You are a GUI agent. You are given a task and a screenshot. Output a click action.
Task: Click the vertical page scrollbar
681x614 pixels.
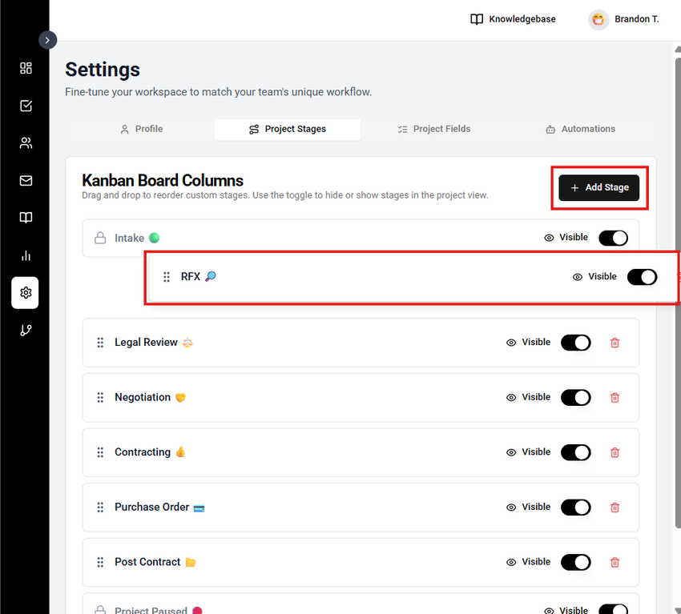tap(677, 240)
